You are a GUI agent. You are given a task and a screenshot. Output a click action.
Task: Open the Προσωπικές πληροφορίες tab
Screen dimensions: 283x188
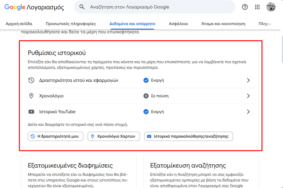click(x=71, y=24)
